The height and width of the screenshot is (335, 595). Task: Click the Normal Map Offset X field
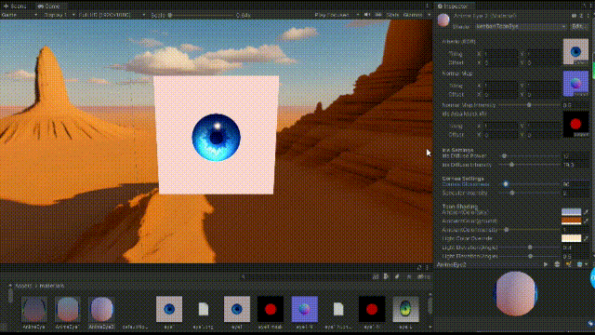500,95
